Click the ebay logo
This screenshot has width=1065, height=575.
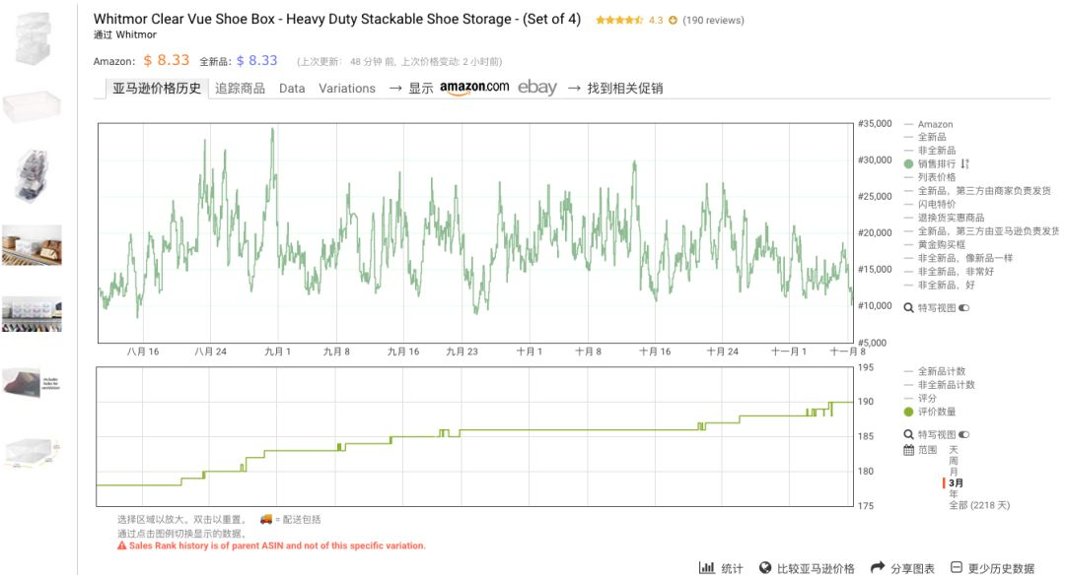(x=537, y=88)
